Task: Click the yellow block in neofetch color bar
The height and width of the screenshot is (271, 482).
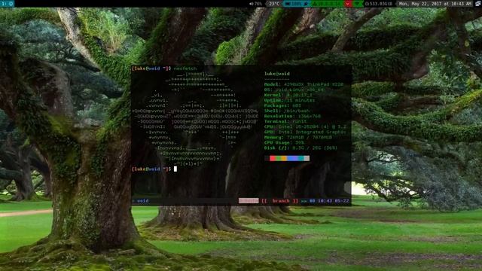Action: (284, 158)
